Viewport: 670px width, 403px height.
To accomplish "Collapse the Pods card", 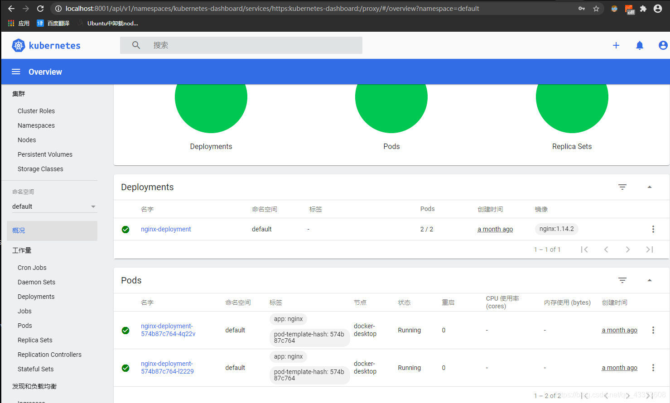I will tap(649, 280).
